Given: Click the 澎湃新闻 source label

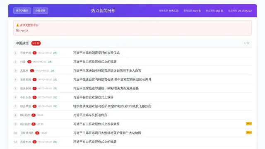Looking at the screenshot, I should point(26,89).
